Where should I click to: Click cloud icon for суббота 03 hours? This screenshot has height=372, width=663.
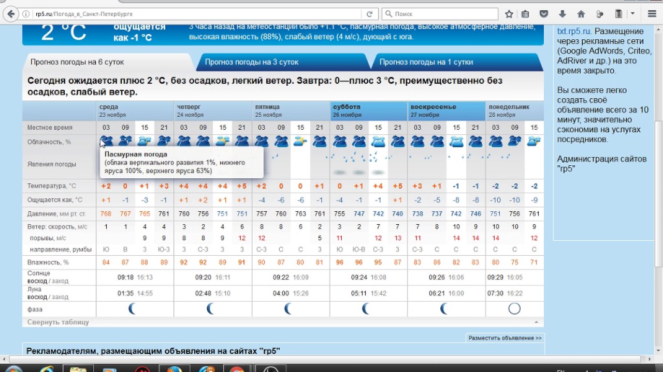point(340,141)
